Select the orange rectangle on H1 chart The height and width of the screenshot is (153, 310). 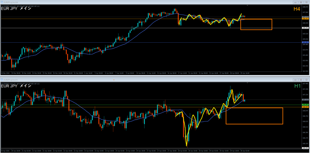pos(254,108)
